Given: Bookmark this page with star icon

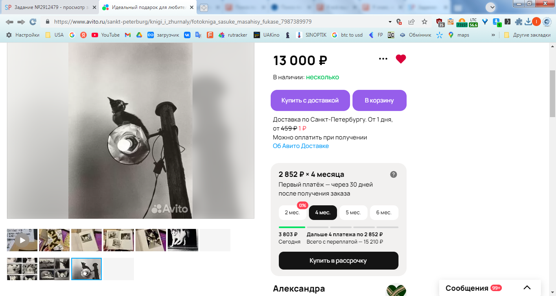Looking at the screenshot, I should [425, 22].
